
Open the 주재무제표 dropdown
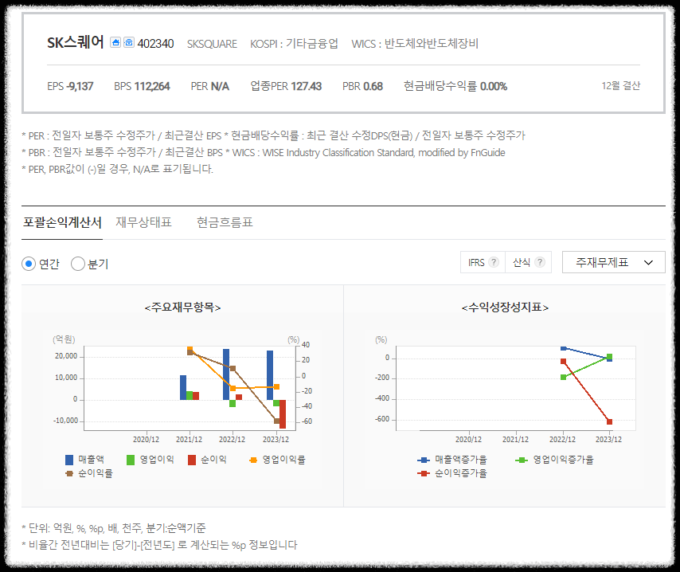(614, 262)
